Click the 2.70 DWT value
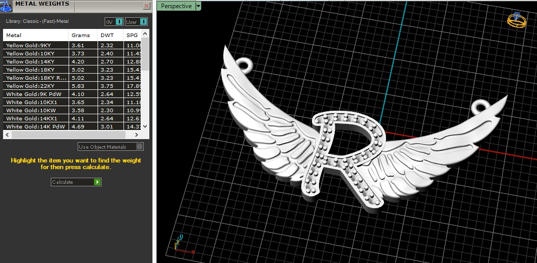This screenshot has height=263, width=537. pos(107,61)
